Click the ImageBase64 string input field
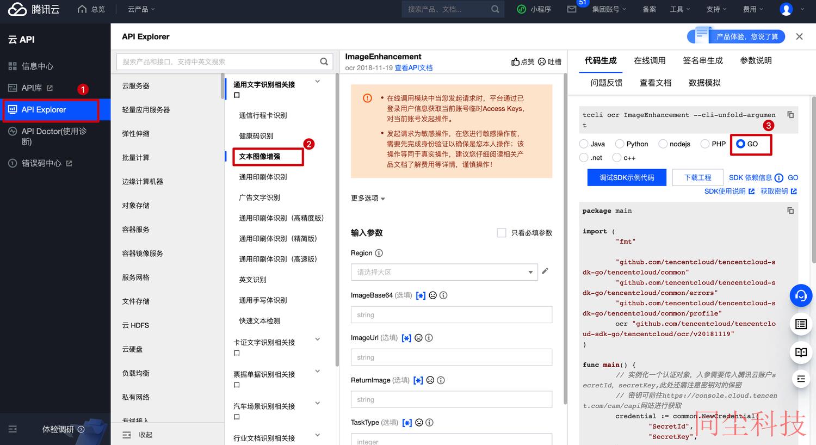 click(452, 314)
